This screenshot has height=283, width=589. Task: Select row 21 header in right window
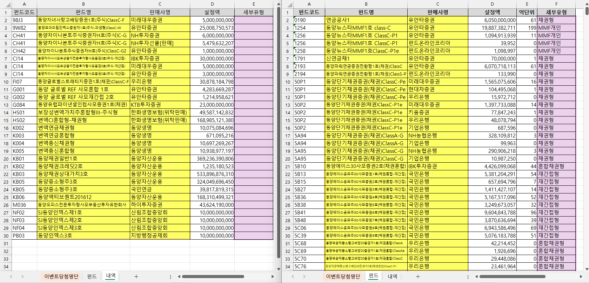(x=288, y=167)
